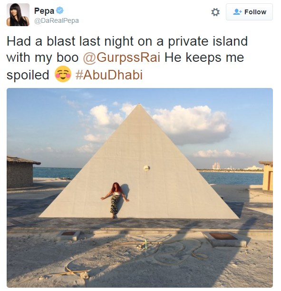The image size is (281, 291).
Task: Click the yellow building at photo's right
Action: (266, 175)
